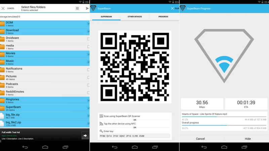Tap Back in file picker navigation bar
The height and width of the screenshot is (151, 269).
25,147
